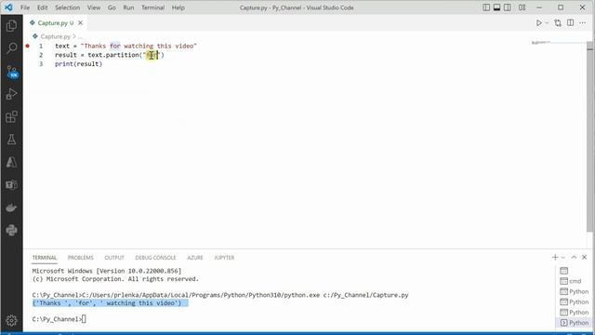Screen dimensions: 595x335
Task: Open the Teams Toolkit view in activity bar
Action: pos(11,185)
